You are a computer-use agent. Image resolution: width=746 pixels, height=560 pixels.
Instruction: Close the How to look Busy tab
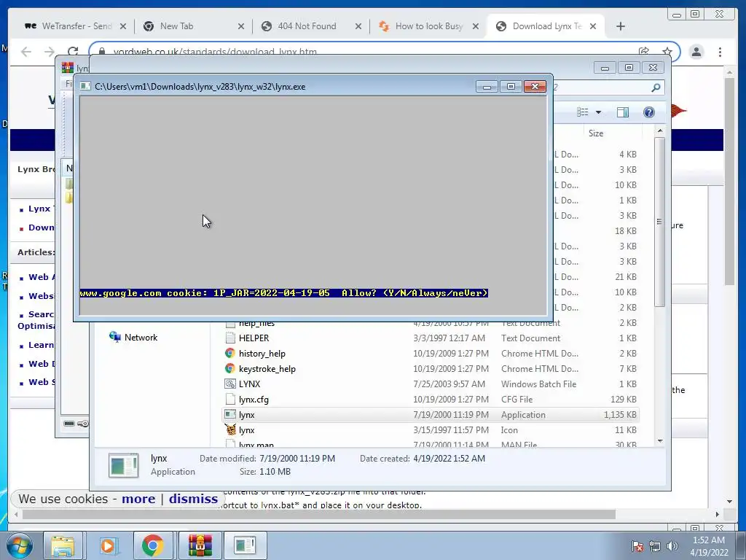coord(475,26)
